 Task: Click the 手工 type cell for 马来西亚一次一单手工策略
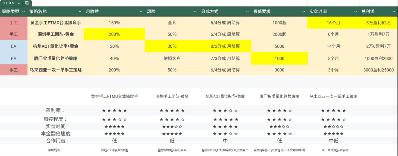(x=14, y=70)
